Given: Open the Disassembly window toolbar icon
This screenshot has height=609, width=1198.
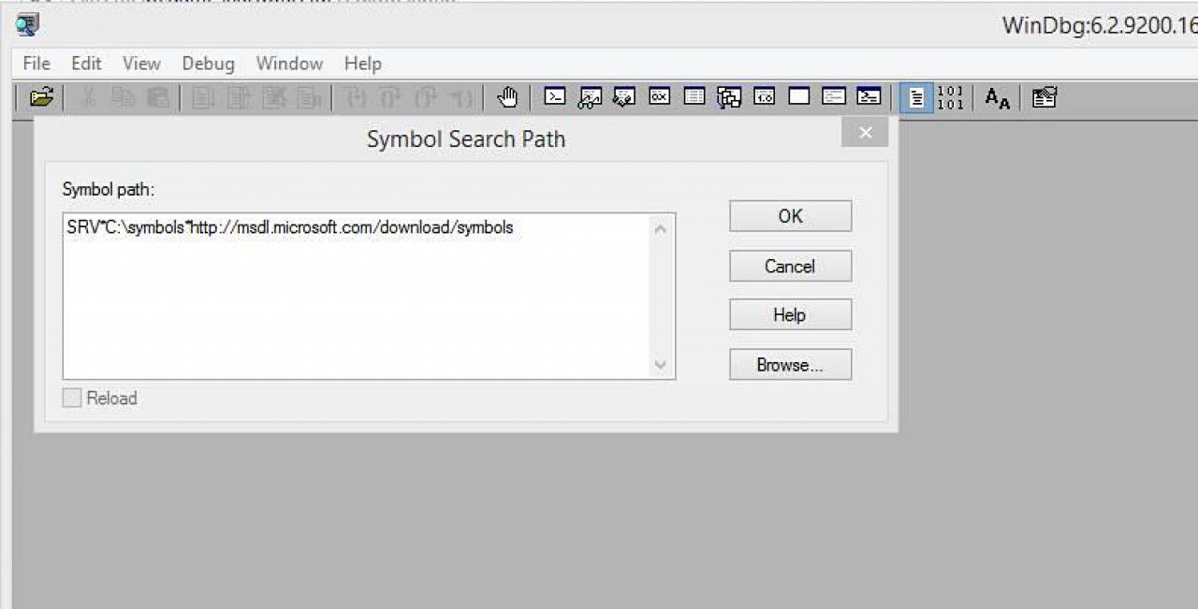Looking at the screenshot, I should [765, 96].
